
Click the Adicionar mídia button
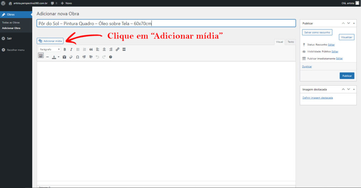pos(50,41)
